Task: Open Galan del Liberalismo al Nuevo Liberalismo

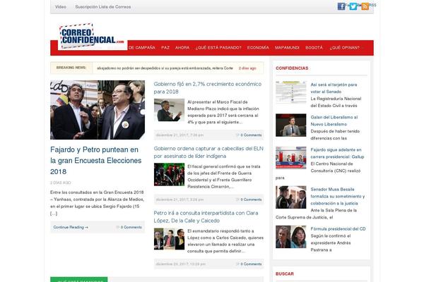Action: pyautogui.click(x=334, y=121)
